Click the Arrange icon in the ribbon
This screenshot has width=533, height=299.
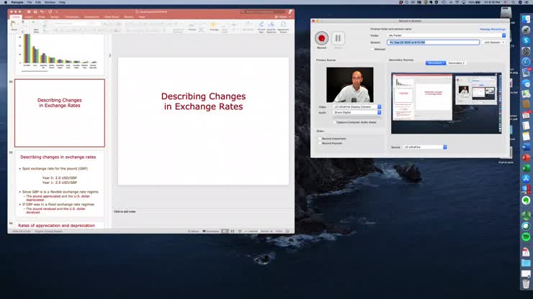click(214, 27)
